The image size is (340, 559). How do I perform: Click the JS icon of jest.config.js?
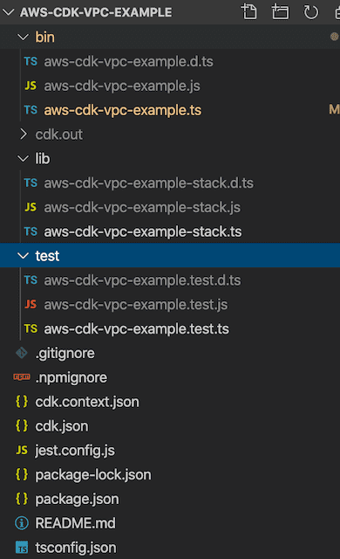22,450
